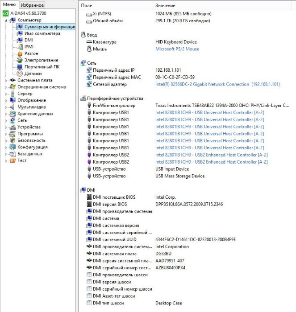Click the X: (NTFS) drive icon
Viewport: 296px width, 312px height.
coord(89,14)
